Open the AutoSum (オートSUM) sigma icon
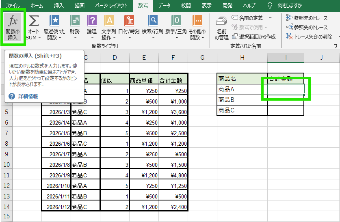The width and height of the screenshot is (340, 222). click(x=34, y=21)
